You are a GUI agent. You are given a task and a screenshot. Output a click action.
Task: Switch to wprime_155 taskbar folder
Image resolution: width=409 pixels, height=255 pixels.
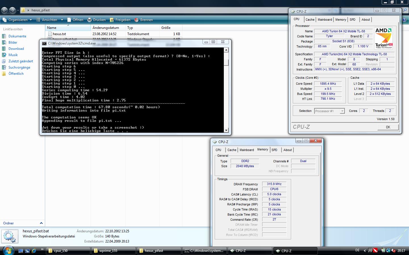tap(113, 251)
